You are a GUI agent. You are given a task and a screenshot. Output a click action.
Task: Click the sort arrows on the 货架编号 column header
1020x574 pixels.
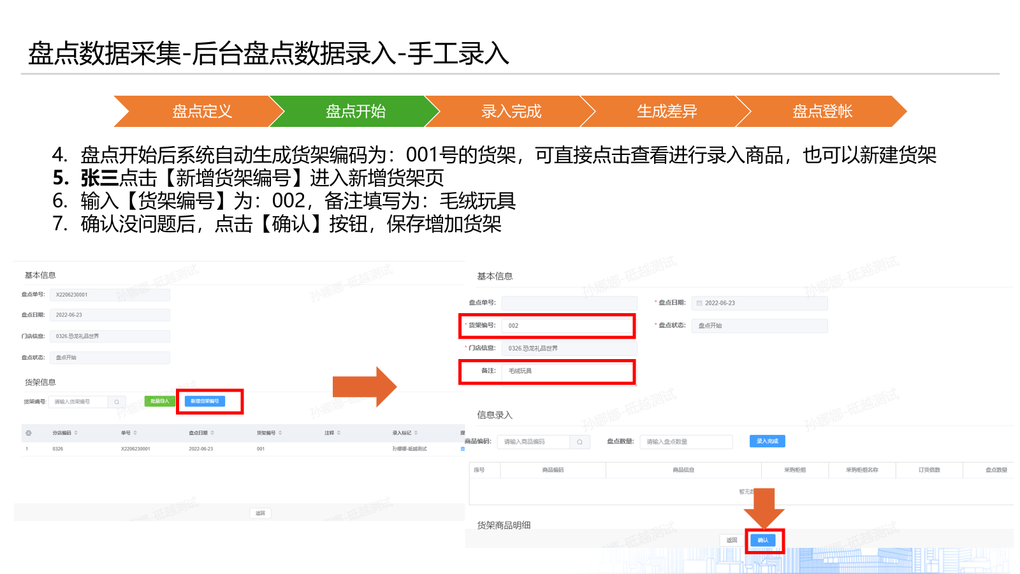coord(280,433)
